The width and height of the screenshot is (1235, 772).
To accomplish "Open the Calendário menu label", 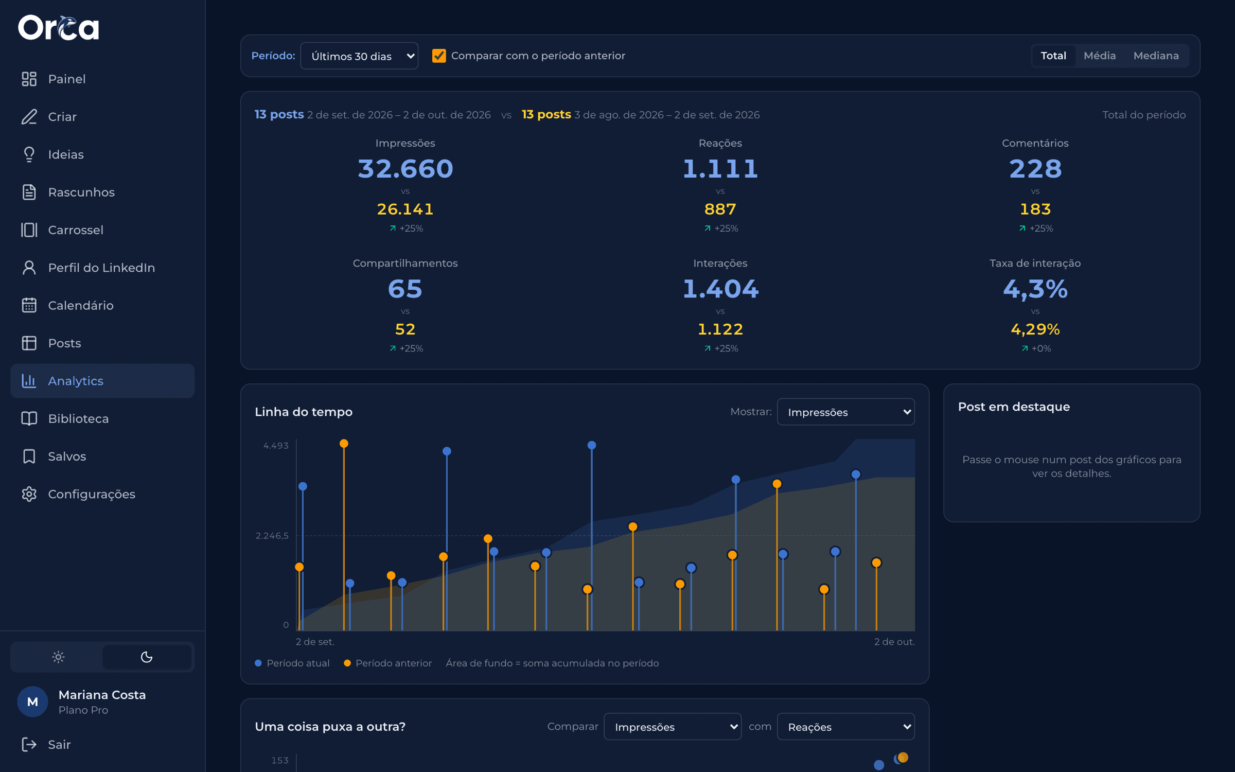I will pyautogui.click(x=81, y=305).
